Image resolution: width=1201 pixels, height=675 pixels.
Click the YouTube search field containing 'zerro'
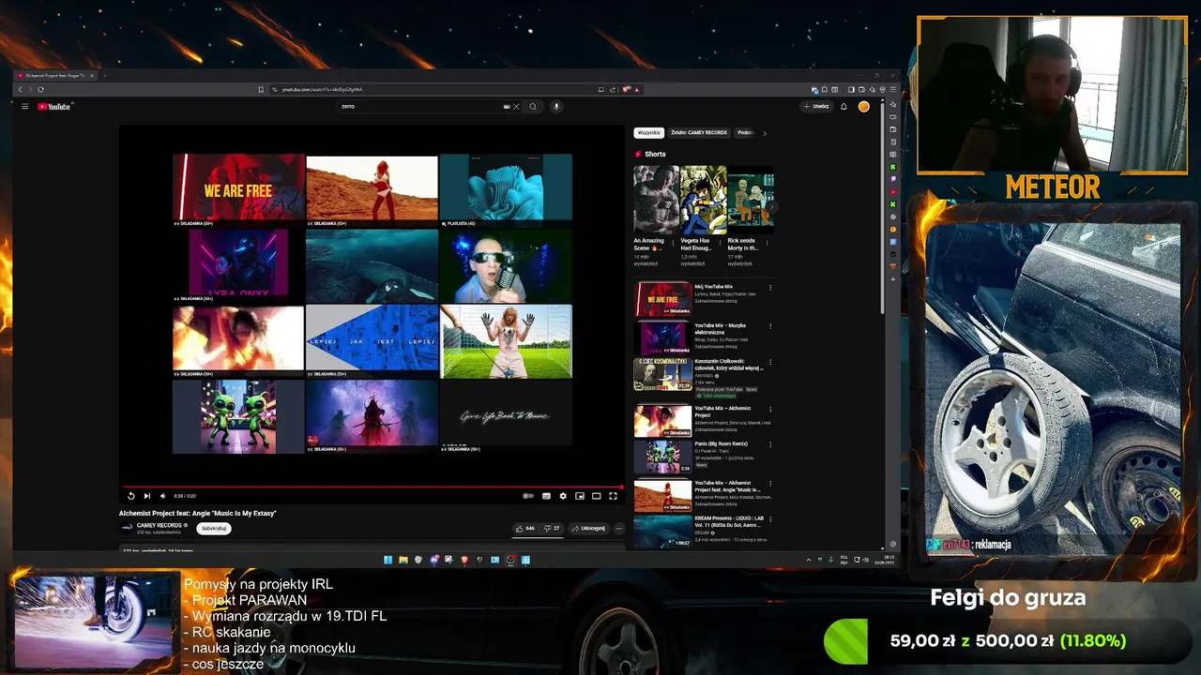[x=422, y=106]
